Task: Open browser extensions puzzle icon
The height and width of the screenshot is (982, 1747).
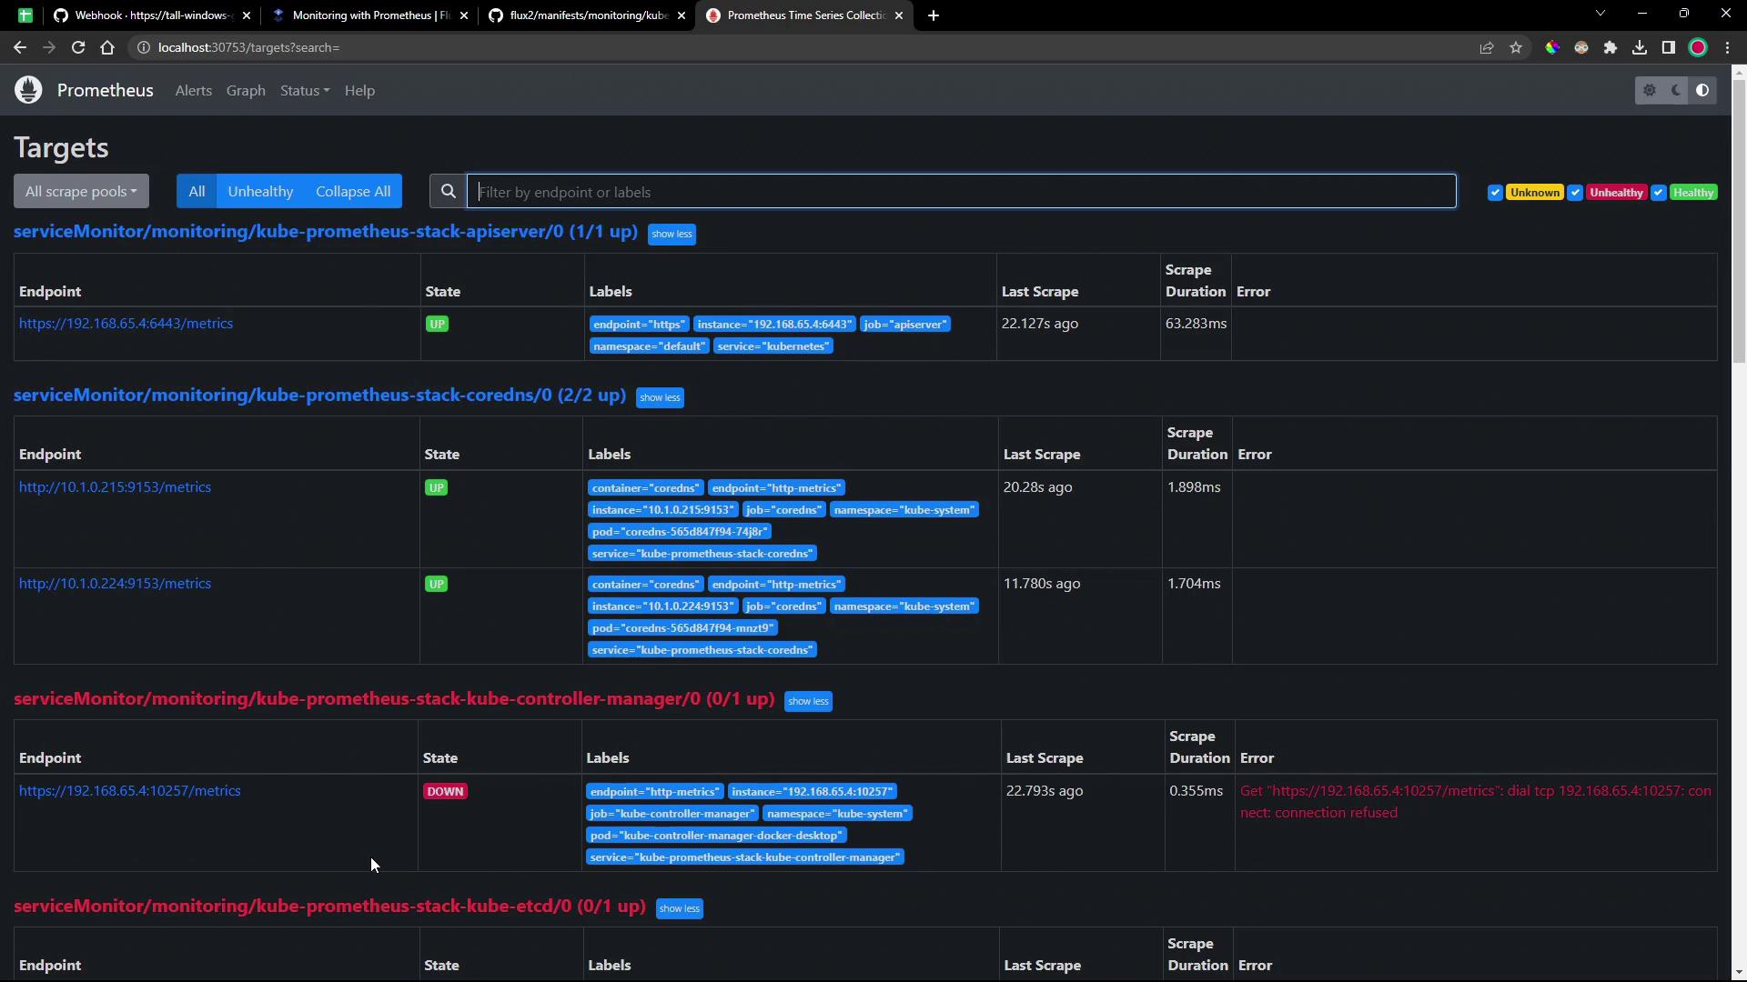Action: point(1611,47)
